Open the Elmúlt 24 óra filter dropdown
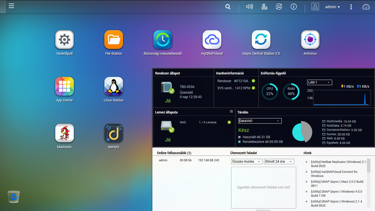 pos(279,162)
